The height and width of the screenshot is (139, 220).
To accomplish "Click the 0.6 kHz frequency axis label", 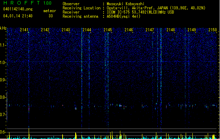I will [3, 132].
